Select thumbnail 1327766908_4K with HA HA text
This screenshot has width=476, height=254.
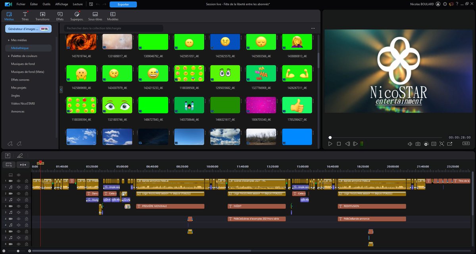tap(261, 73)
